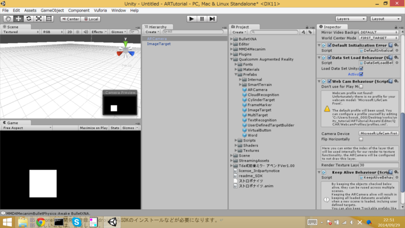Disable Web Cam Behaviour component checkbox
The image size is (405, 228).
[330, 82]
